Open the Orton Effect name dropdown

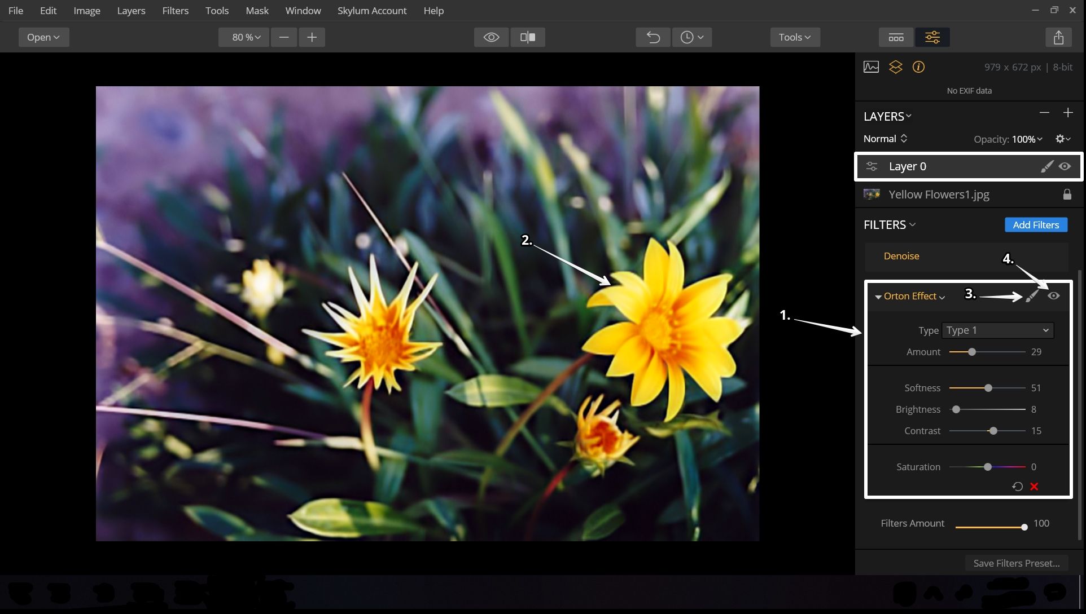tap(914, 296)
